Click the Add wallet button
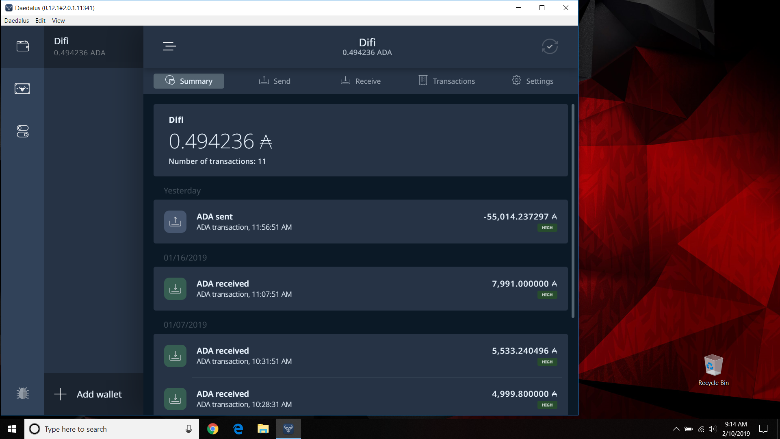780x439 pixels. (93, 394)
